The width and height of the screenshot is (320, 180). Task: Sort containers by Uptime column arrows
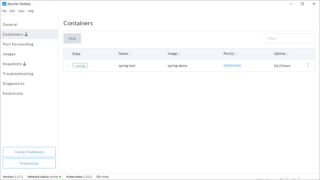(287, 54)
